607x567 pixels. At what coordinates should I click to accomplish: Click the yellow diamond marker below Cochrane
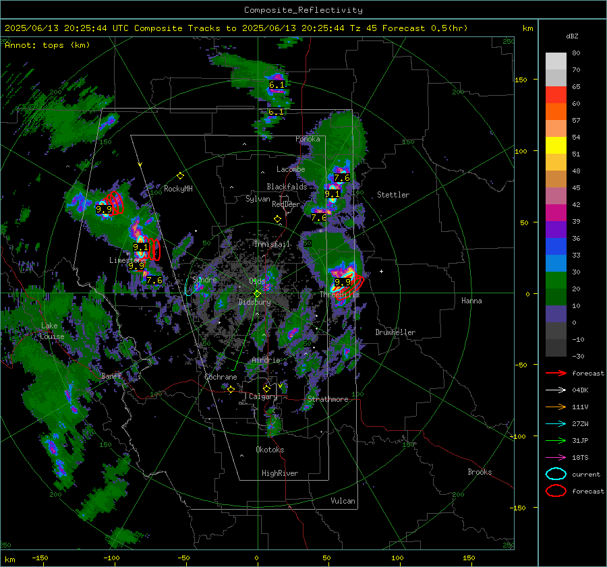tap(231, 389)
